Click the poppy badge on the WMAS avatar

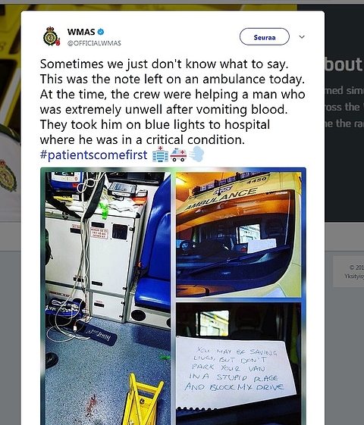[x=58, y=42]
